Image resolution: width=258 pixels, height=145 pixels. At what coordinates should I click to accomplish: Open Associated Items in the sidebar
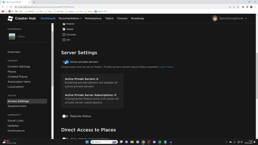click(19, 82)
